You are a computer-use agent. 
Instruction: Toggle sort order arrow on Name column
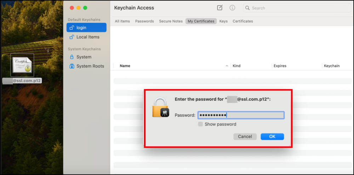227,66
